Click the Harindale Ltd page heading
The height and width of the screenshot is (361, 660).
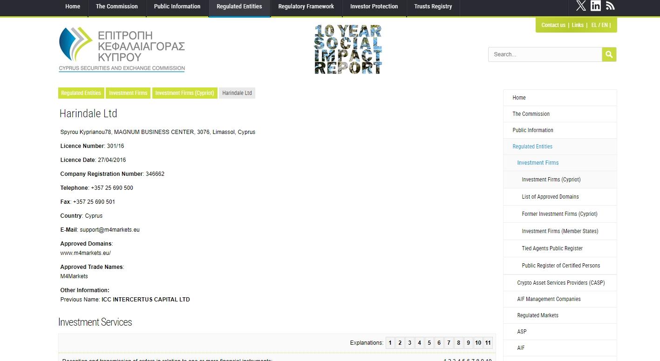pos(88,114)
